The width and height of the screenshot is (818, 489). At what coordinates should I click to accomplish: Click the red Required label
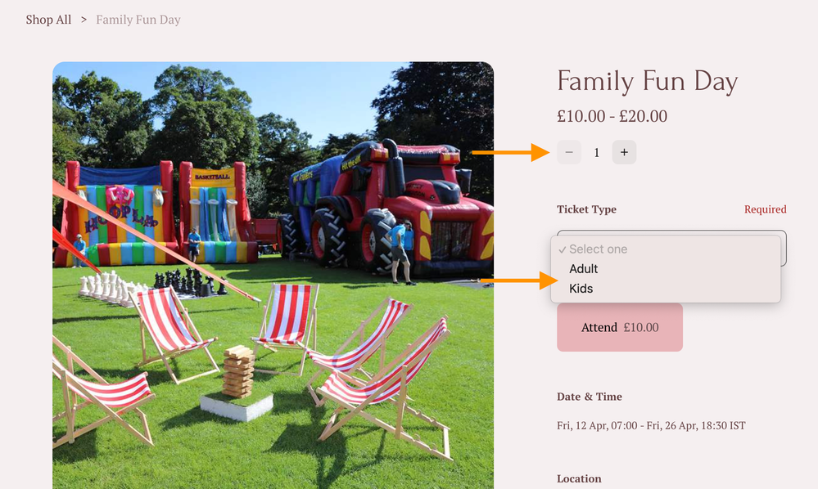pos(766,209)
